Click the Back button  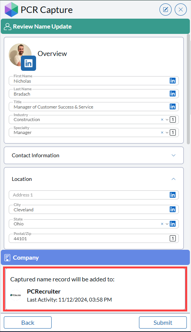pyautogui.click(x=28, y=322)
